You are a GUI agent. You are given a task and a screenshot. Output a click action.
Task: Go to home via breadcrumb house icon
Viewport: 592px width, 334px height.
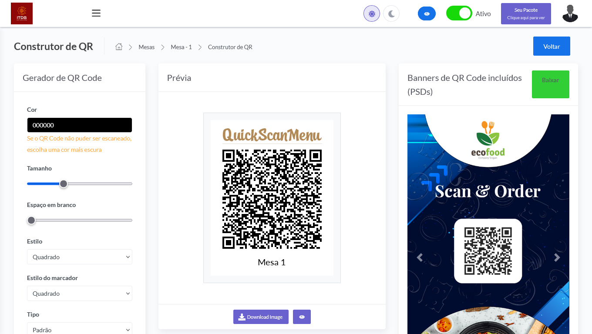tap(119, 47)
